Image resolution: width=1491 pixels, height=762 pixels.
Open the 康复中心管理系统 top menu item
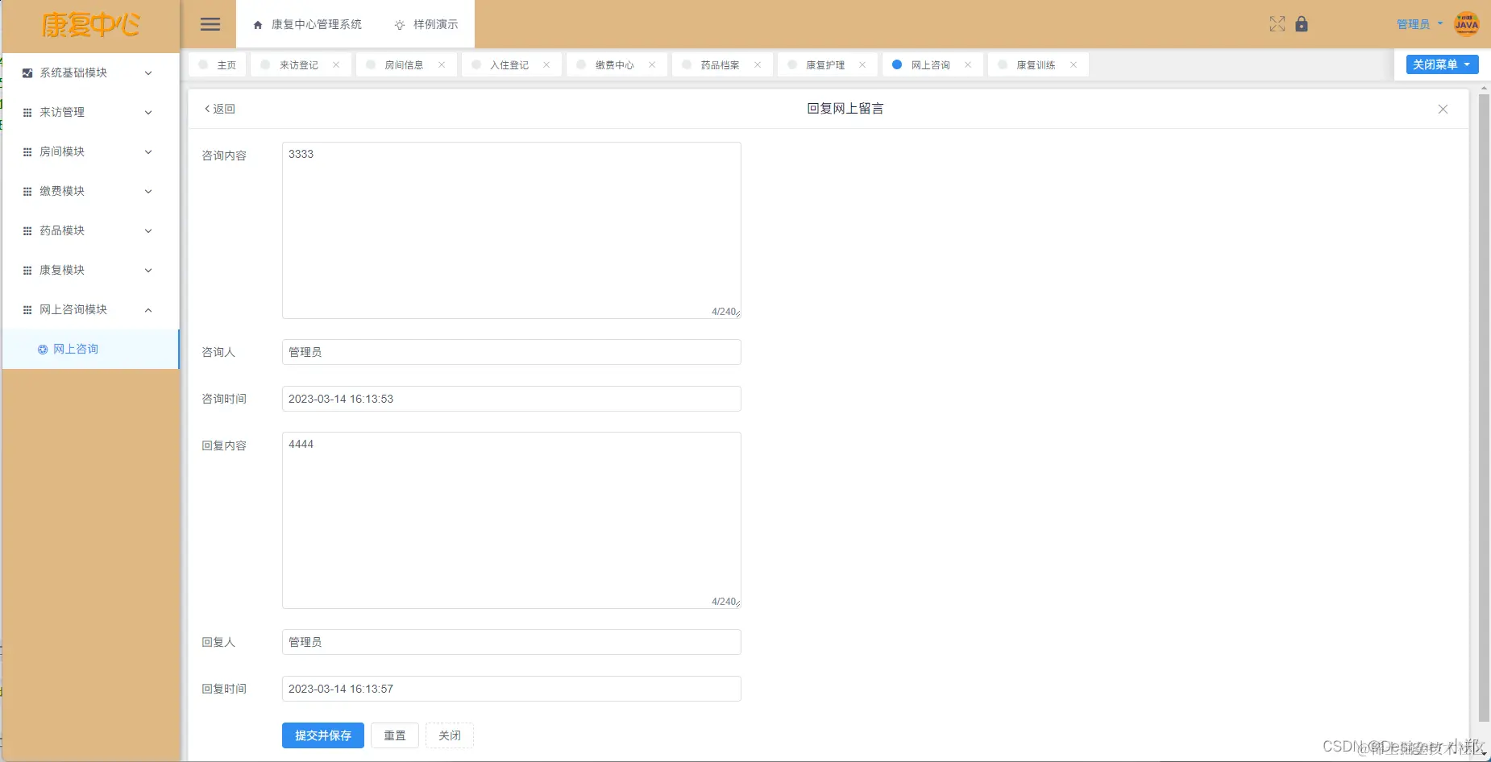click(x=307, y=24)
